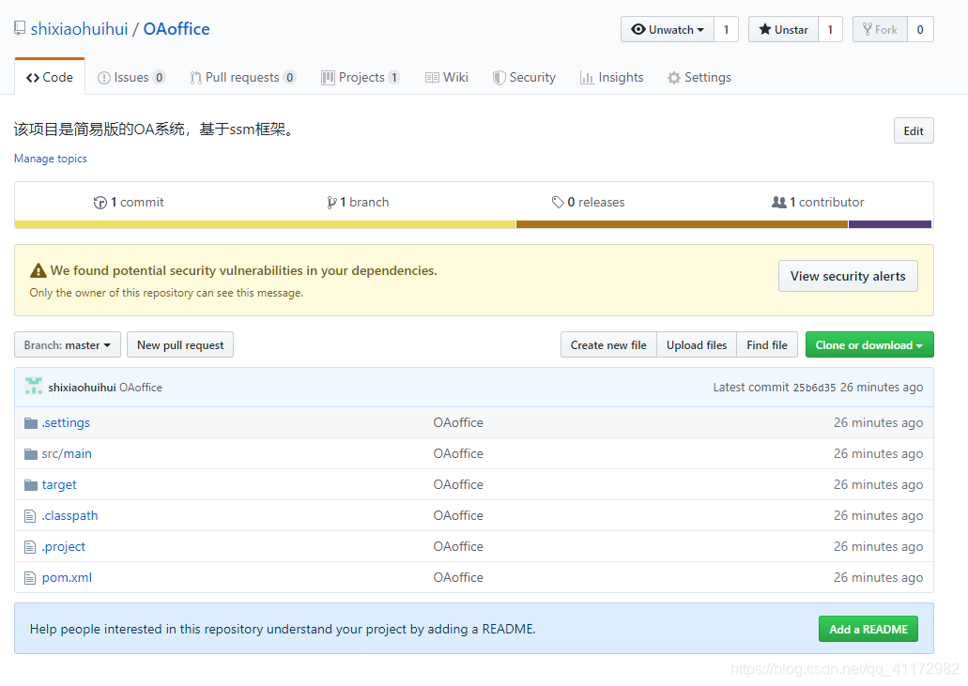This screenshot has width=968, height=686.
Task: Open OAoffice commit message in .settings row
Action: tap(458, 422)
